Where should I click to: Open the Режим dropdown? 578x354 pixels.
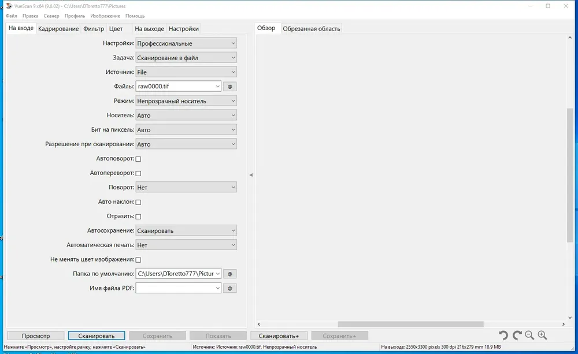pos(186,101)
